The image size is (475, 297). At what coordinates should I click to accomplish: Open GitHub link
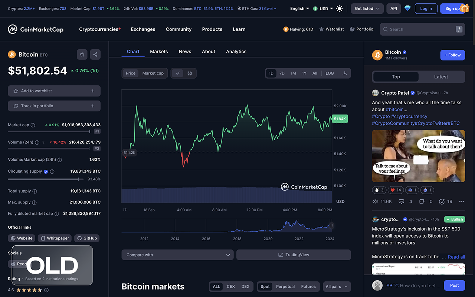pyautogui.click(x=87, y=238)
